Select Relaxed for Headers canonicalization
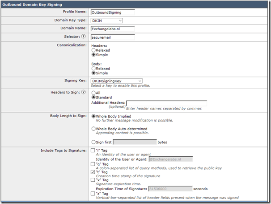The width and height of the screenshot is (271, 204). 93,50
